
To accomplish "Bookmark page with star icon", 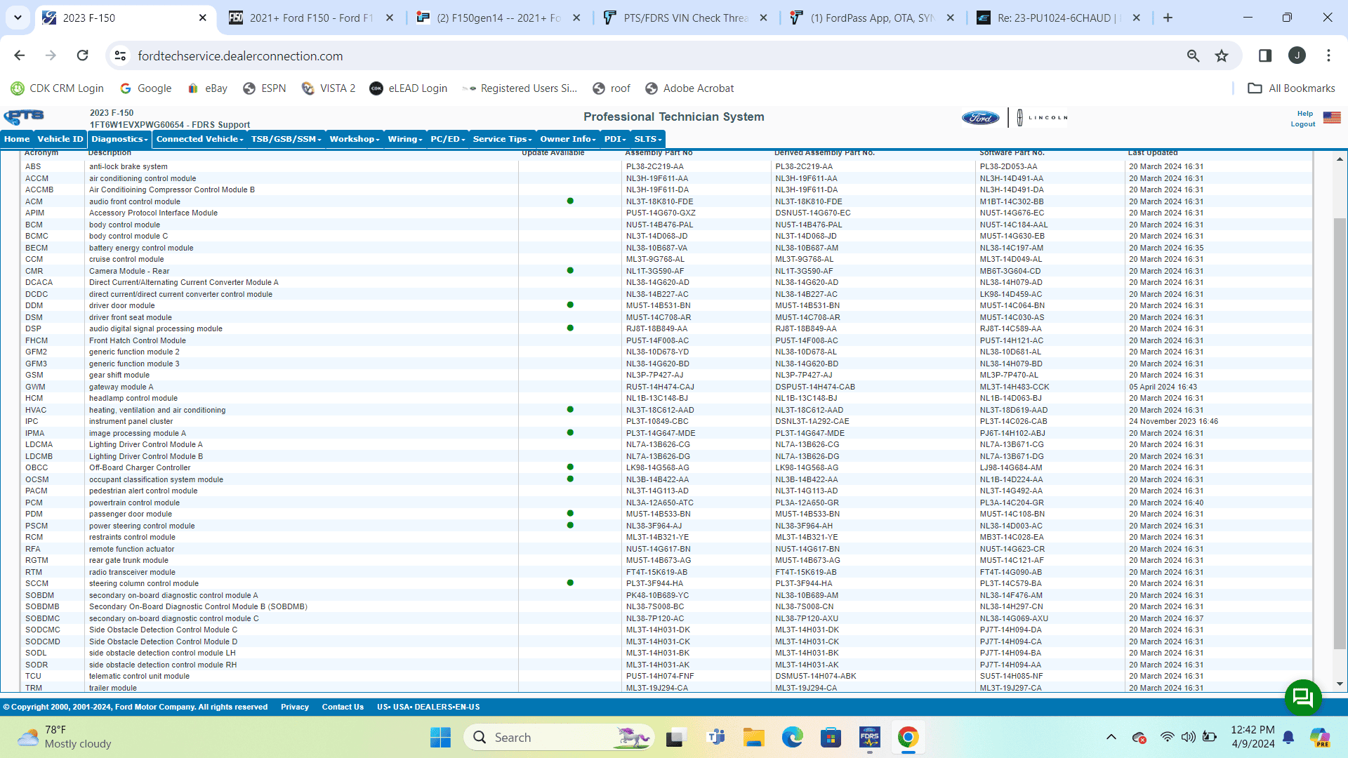I will (x=1222, y=56).
